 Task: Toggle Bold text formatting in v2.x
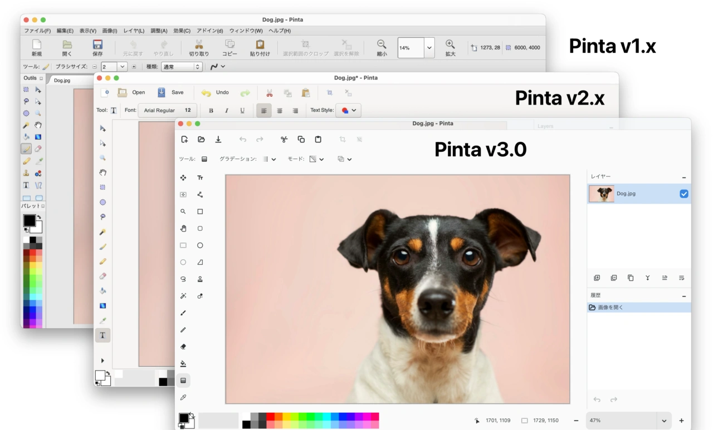[211, 111]
